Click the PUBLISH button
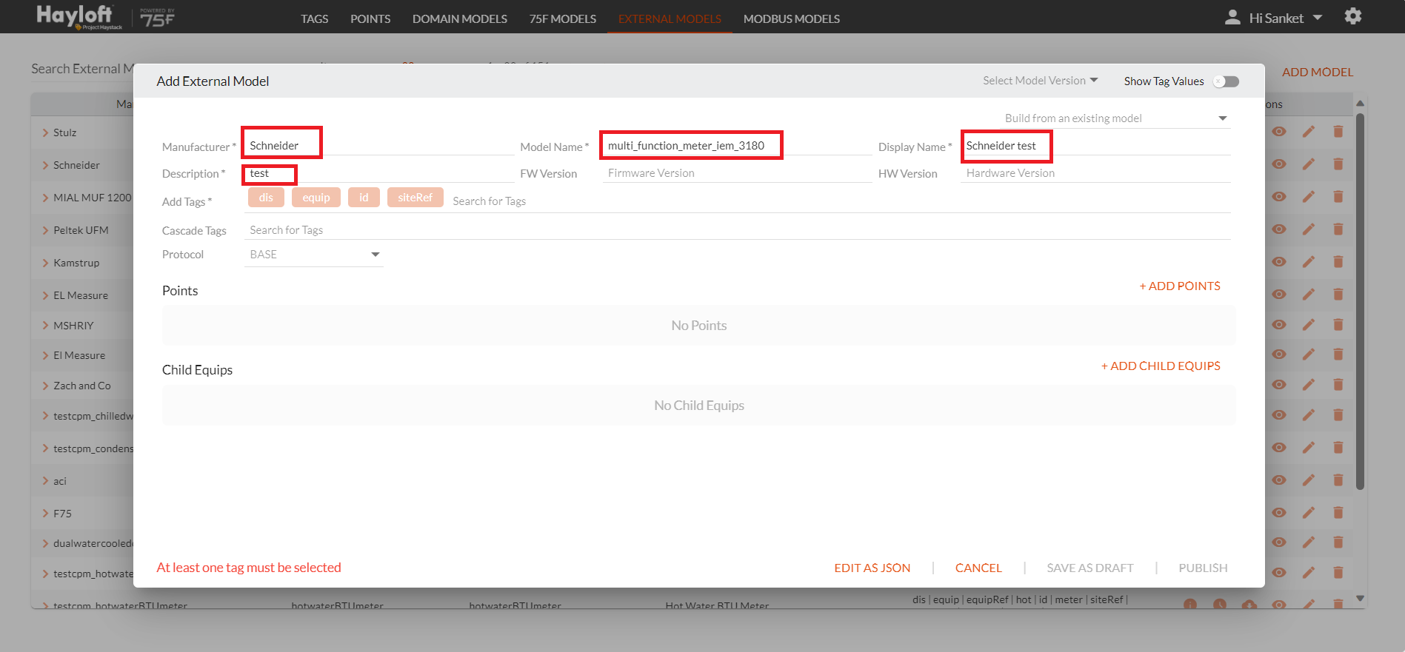 1203,568
